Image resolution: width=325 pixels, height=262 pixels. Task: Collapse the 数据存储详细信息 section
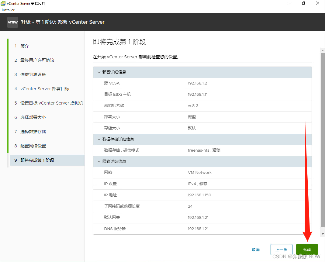tap(99, 139)
